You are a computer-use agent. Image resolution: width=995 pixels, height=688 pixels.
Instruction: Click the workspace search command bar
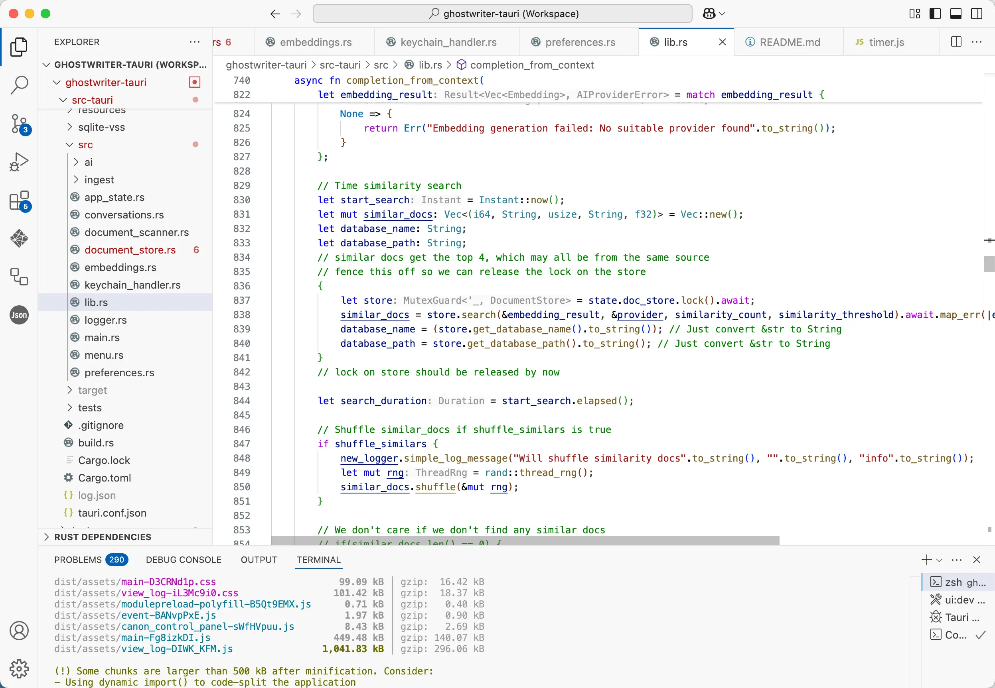tap(503, 14)
